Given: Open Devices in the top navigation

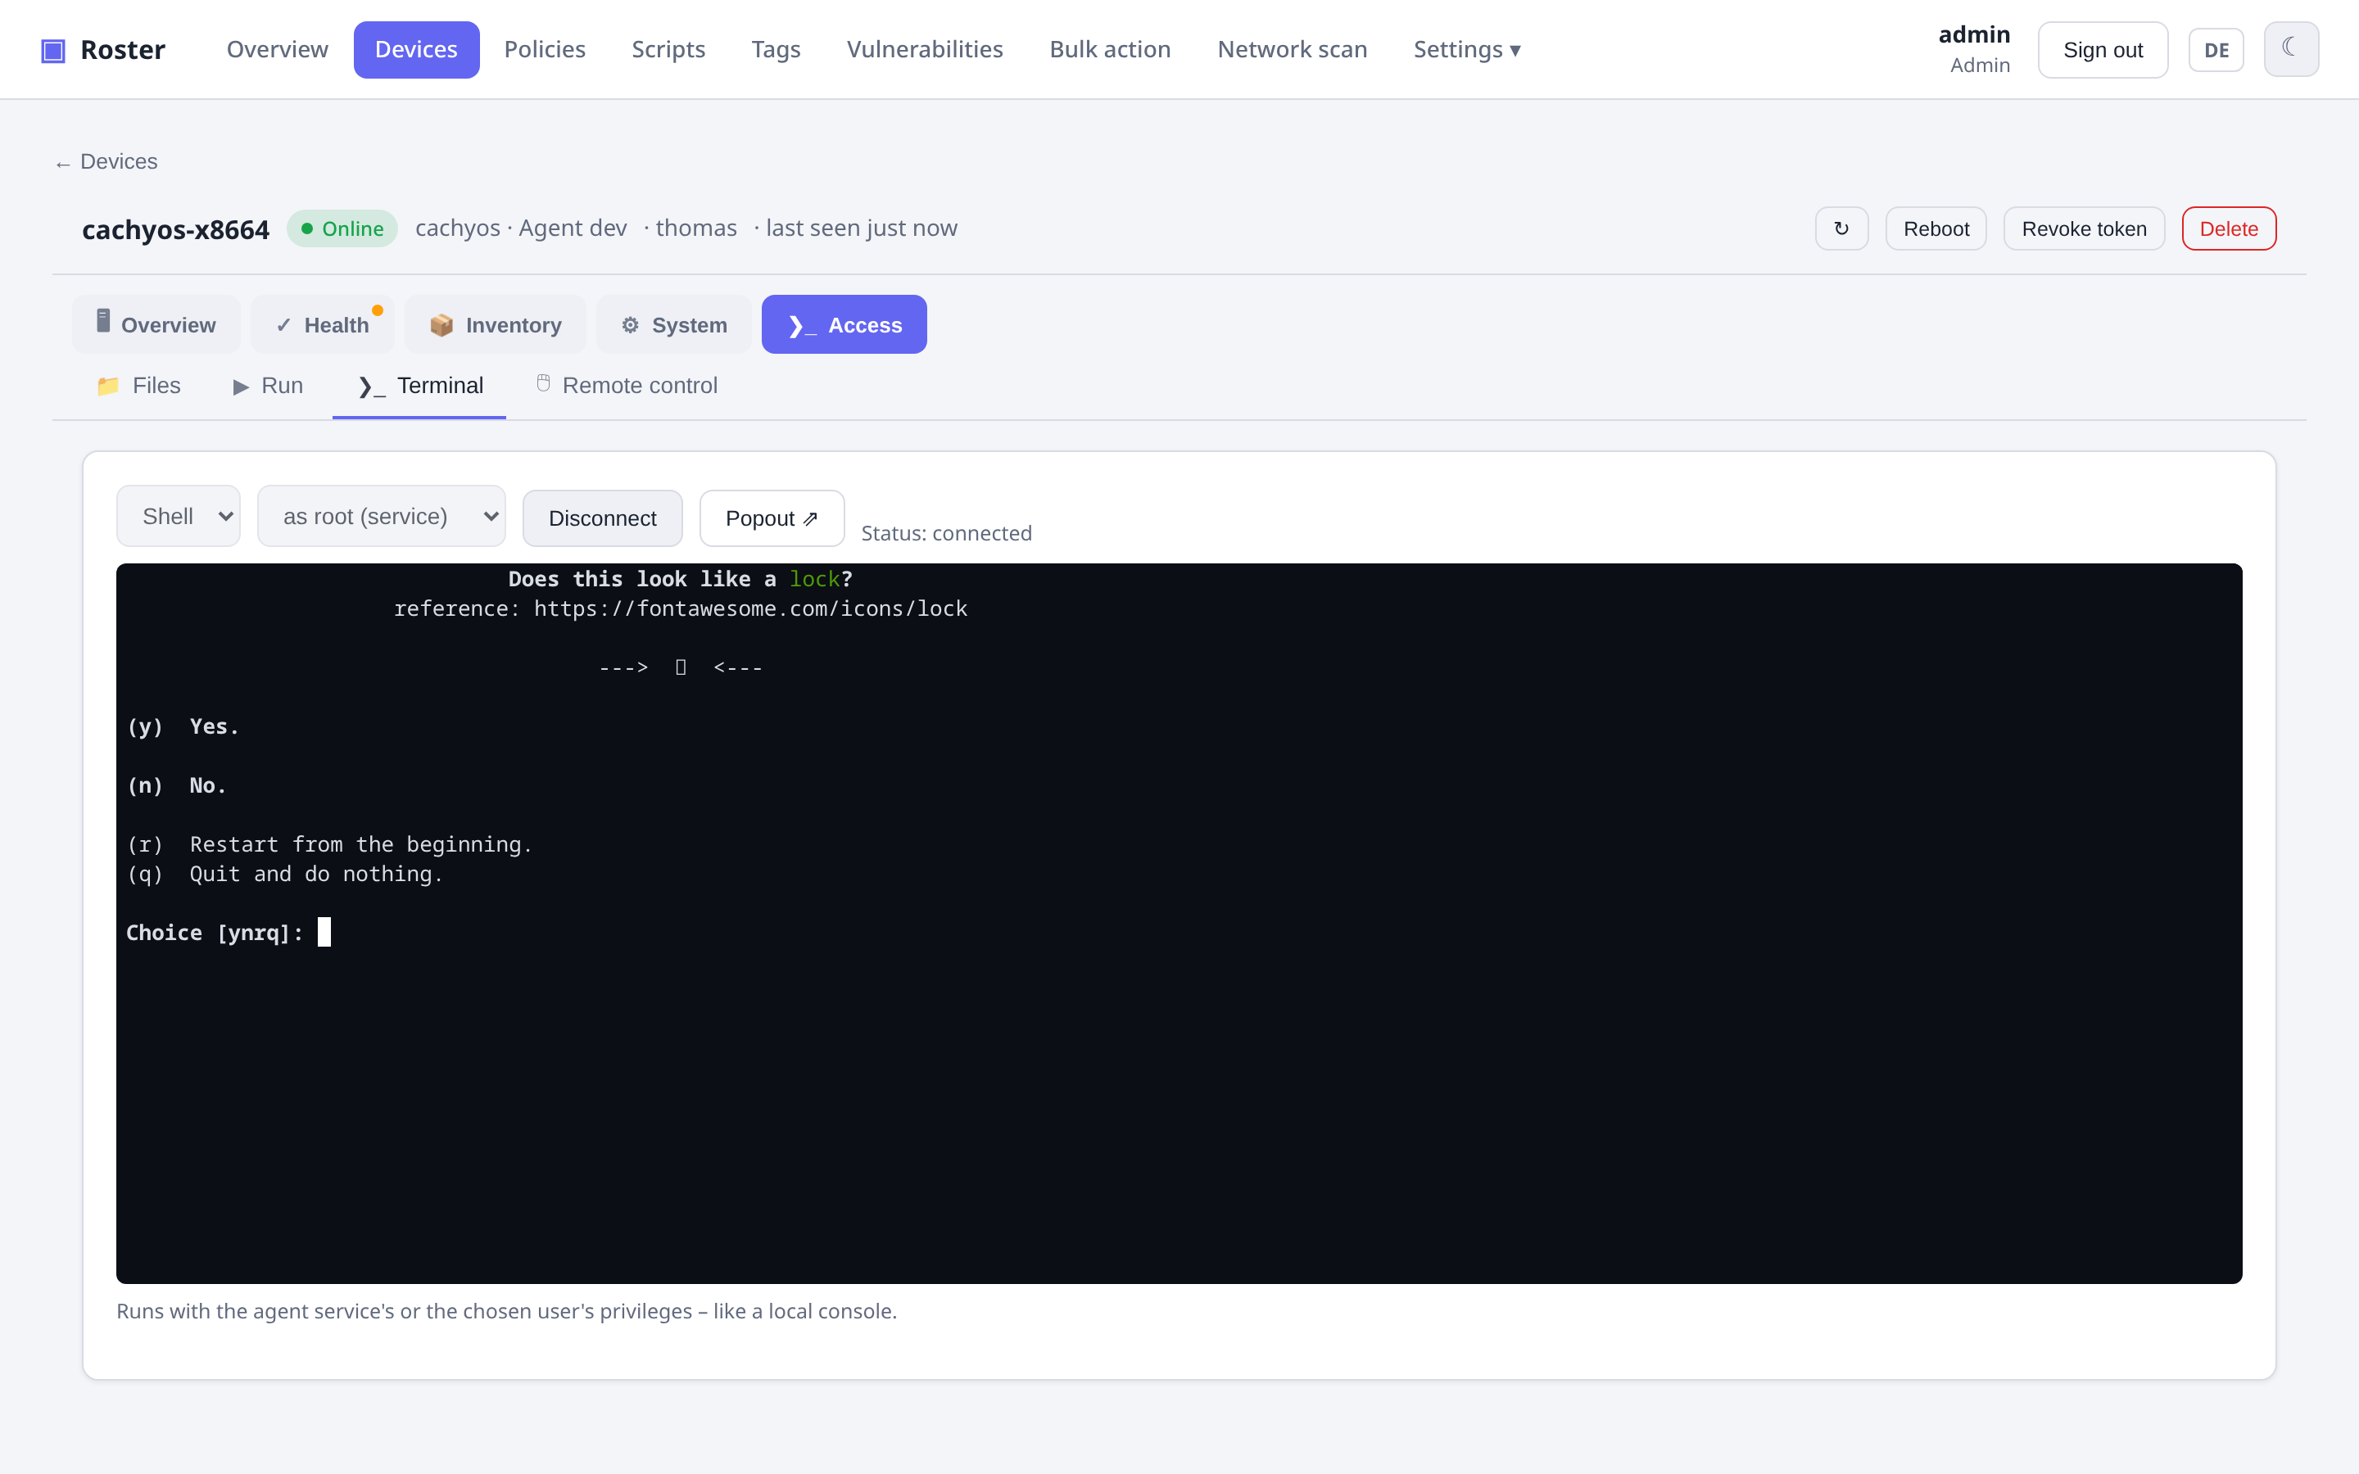Looking at the screenshot, I should pos(416,50).
